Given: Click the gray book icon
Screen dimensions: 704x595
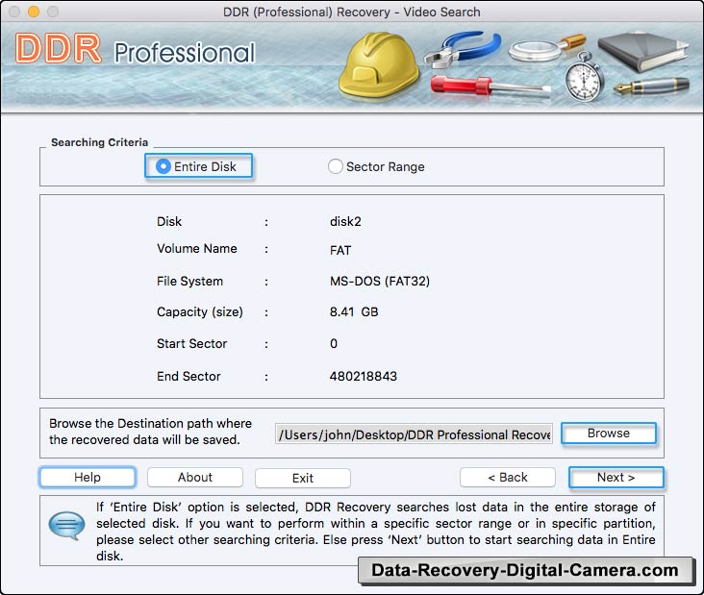Looking at the screenshot, I should 643,53.
